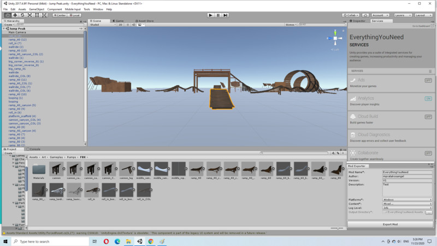The width and height of the screenshot is (437, 246).
Task: Open Task View on taskbar
Action: coord(95,241)
